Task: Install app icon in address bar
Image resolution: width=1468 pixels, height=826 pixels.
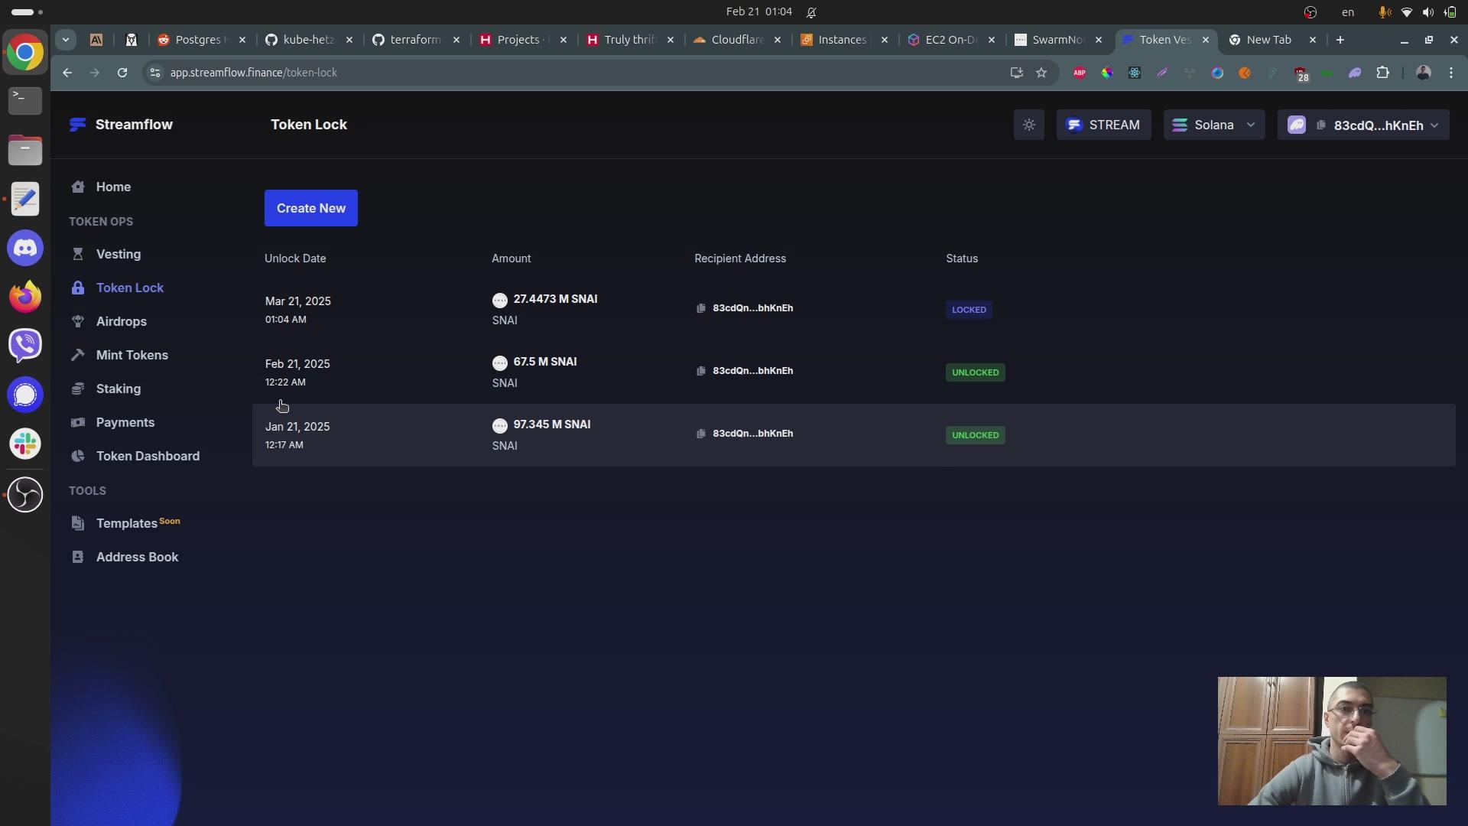Action: tap(1016, 73)
